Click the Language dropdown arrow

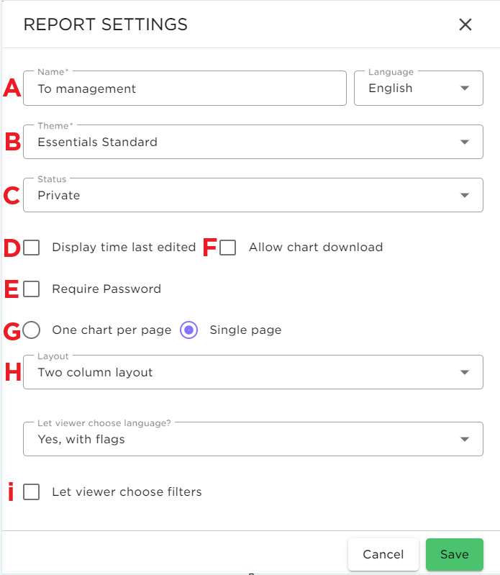click(465, 88)
